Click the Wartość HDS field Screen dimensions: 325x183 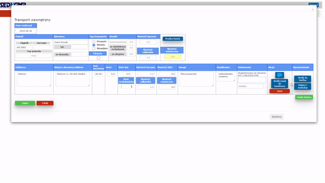(167, 74)
